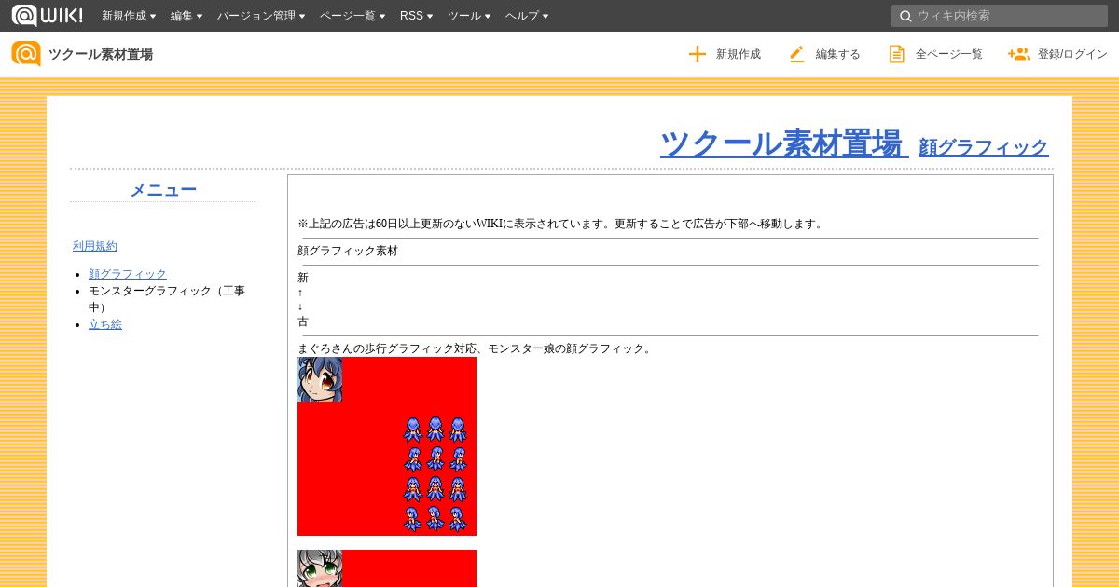Expand the ページ一覧 menu
Viewport: 1119px width, 587px height.
point(352,16)
